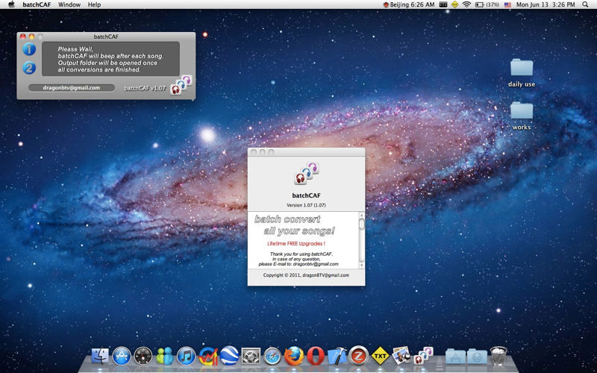Launch Opera from the Dock
Screen dimensions: 597x373
[x=316, y=357]
